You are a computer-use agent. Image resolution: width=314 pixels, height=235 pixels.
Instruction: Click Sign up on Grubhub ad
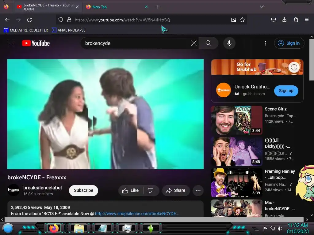tap(286, 91)
